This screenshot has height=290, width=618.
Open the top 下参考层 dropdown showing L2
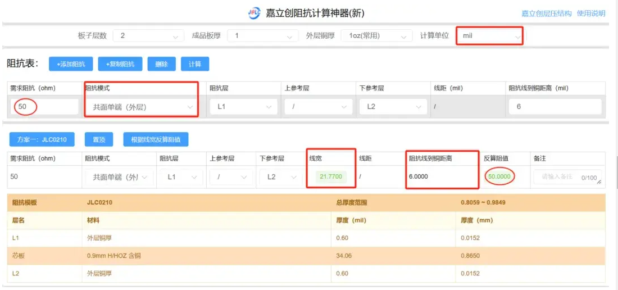click(393, 107)
